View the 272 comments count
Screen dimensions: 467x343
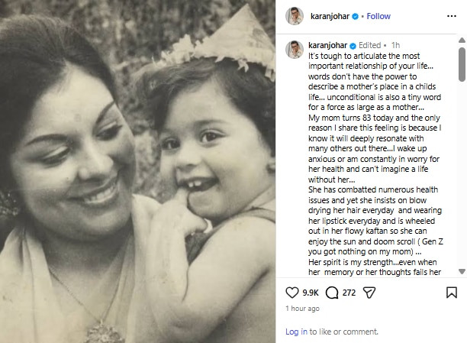click(x=349, y=293)
